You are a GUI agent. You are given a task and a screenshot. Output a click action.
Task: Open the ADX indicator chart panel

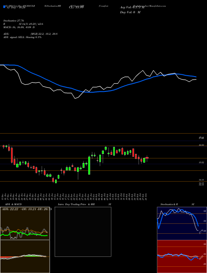point(25,223)
